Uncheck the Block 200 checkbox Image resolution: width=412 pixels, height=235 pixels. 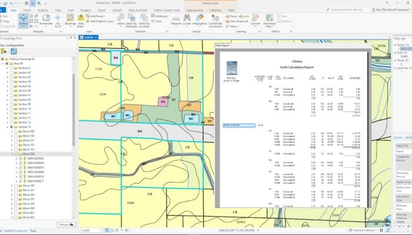click(x=16, y=154)
